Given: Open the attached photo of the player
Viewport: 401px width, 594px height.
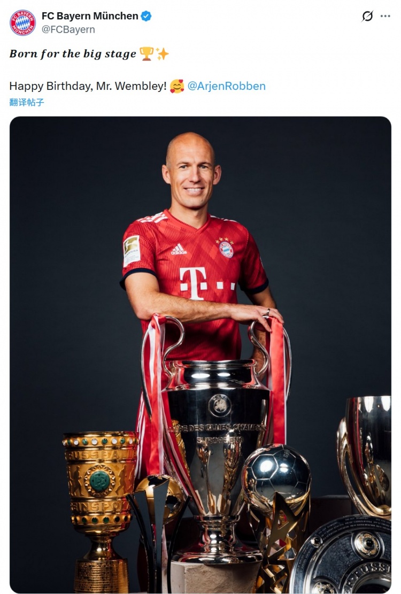Looking at the screenshot, I should (200, 354).
